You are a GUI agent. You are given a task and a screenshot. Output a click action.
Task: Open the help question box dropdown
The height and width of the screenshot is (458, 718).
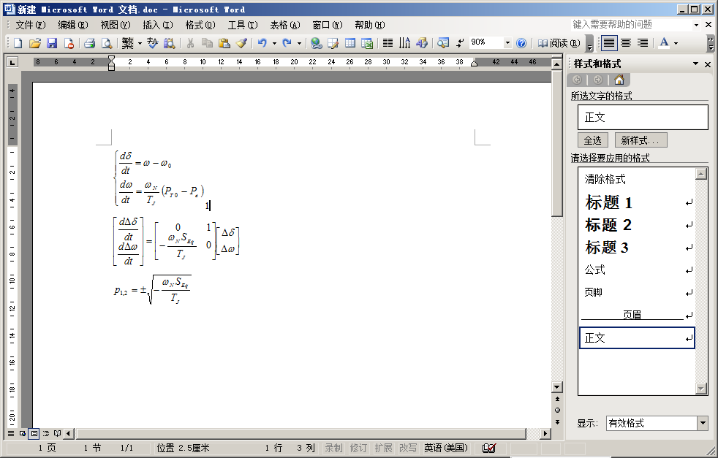[x=697, y=25]
